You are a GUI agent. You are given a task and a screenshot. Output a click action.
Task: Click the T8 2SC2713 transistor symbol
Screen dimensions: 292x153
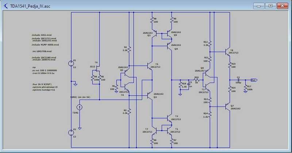click(x=227, y=52)
